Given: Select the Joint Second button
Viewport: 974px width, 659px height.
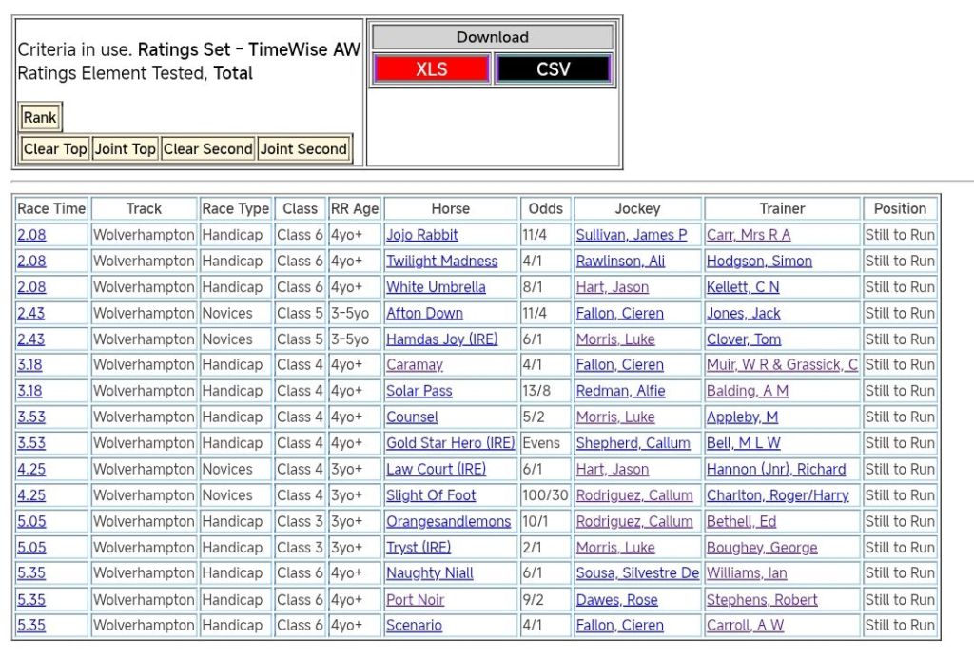Looking at the screenshot, I should (x=303, y=149).
